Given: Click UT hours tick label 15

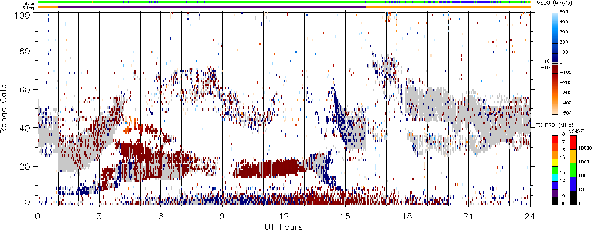Looking at the screenshot, I should point(345,216).
